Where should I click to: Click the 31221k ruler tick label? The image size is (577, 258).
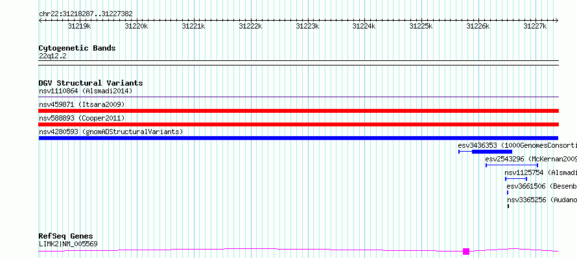(x=193, y=26)
